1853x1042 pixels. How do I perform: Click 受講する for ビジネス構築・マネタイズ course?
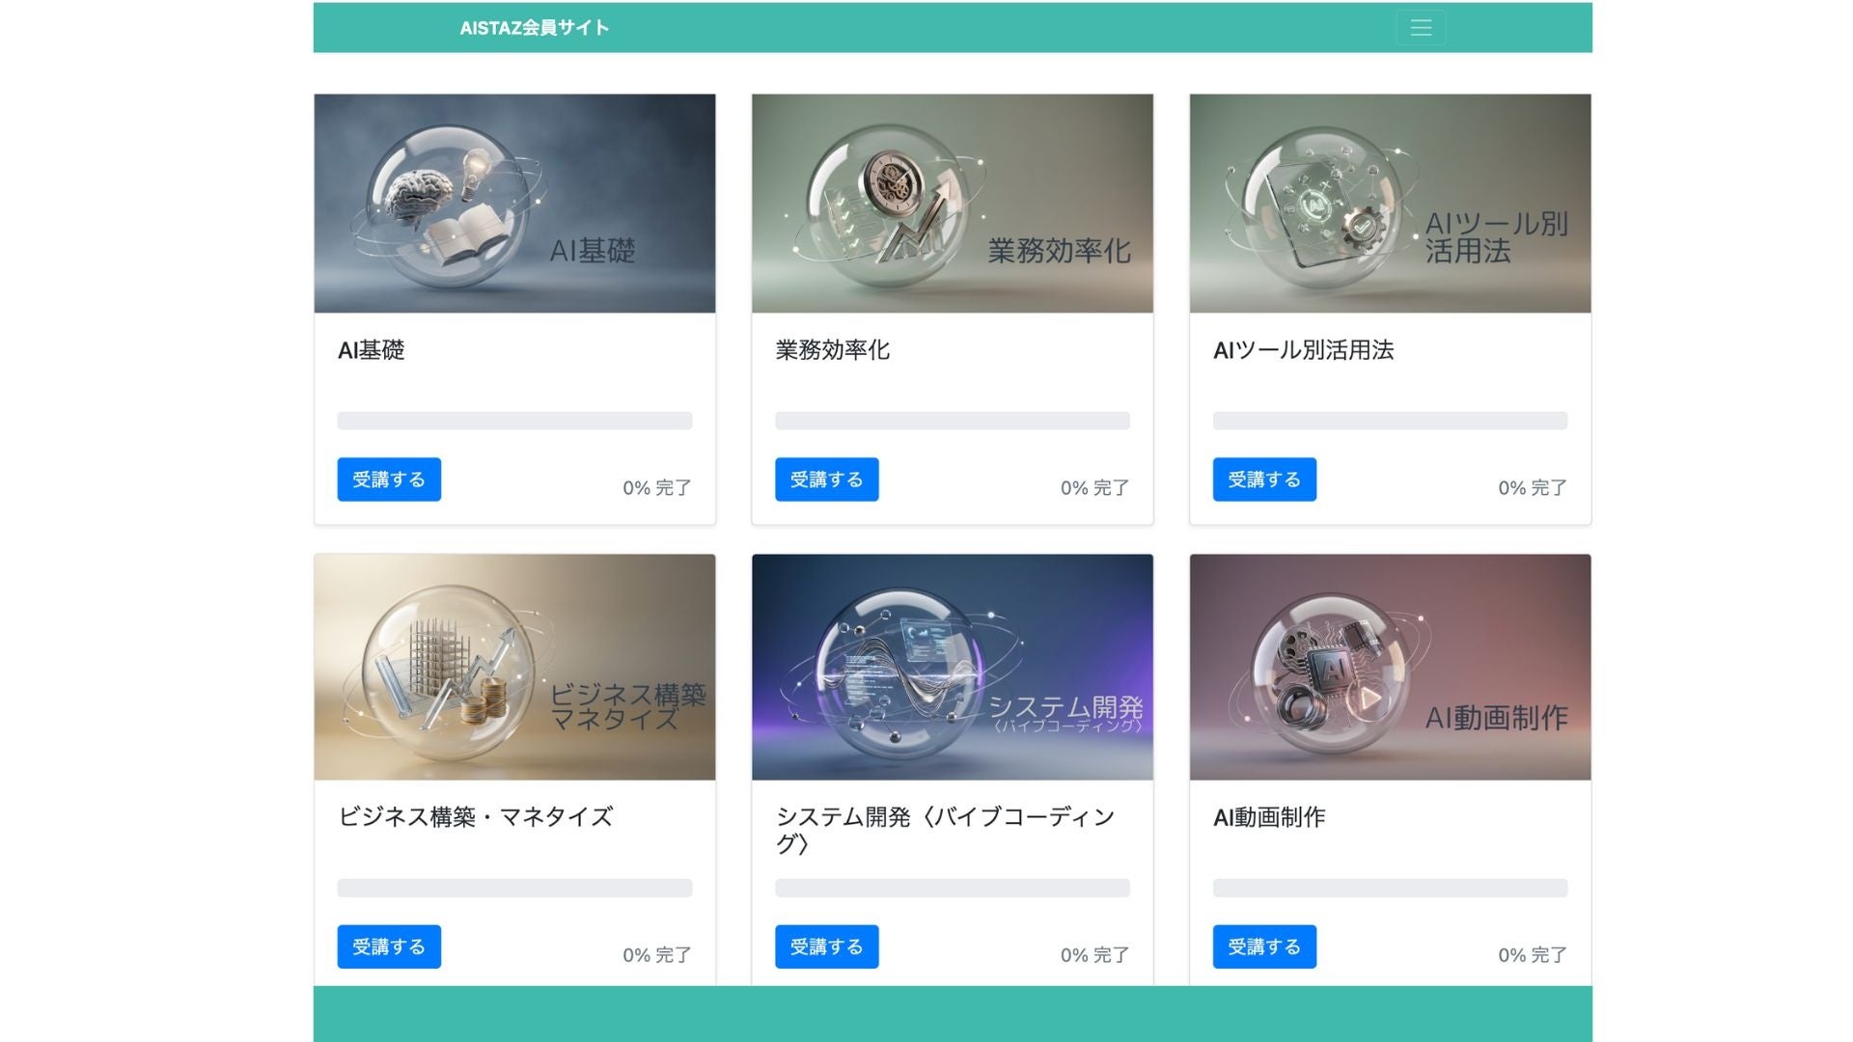389,946
